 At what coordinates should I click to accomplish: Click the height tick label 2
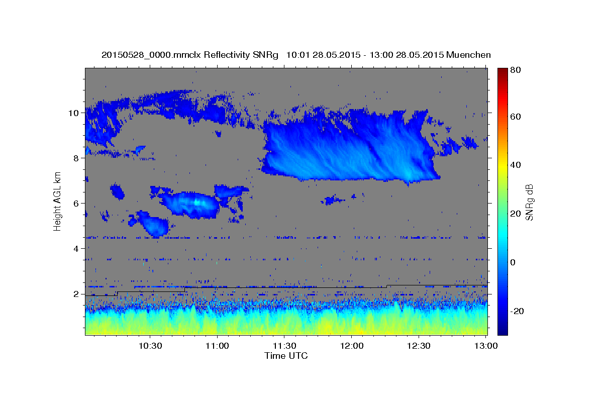(76, 293)
